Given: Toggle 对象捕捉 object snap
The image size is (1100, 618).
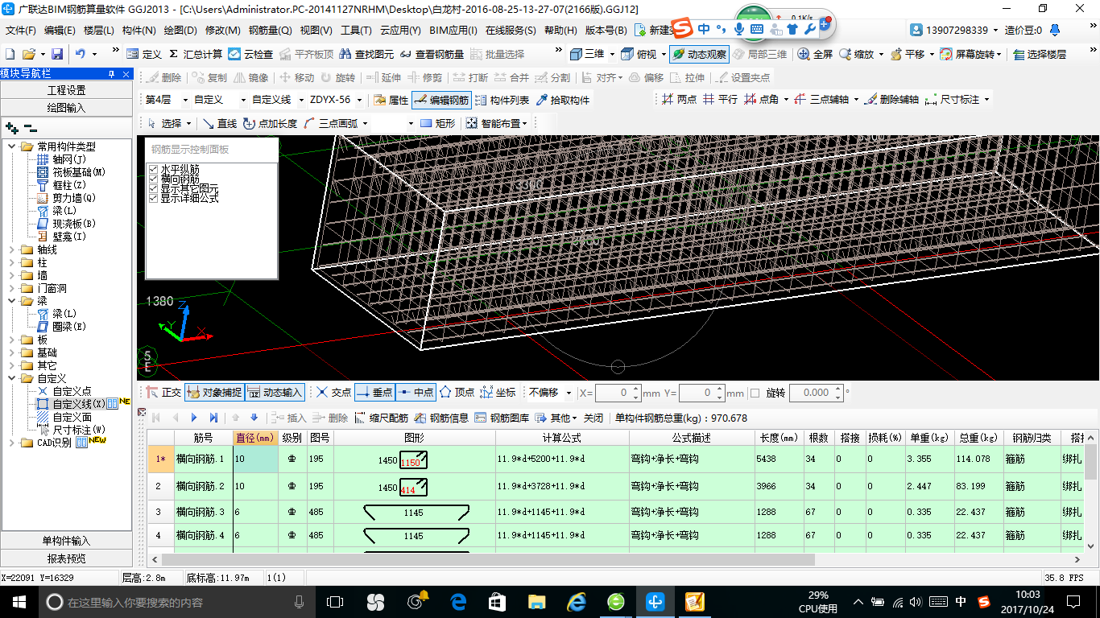Looking at the screenshot, I should [214, 393].
